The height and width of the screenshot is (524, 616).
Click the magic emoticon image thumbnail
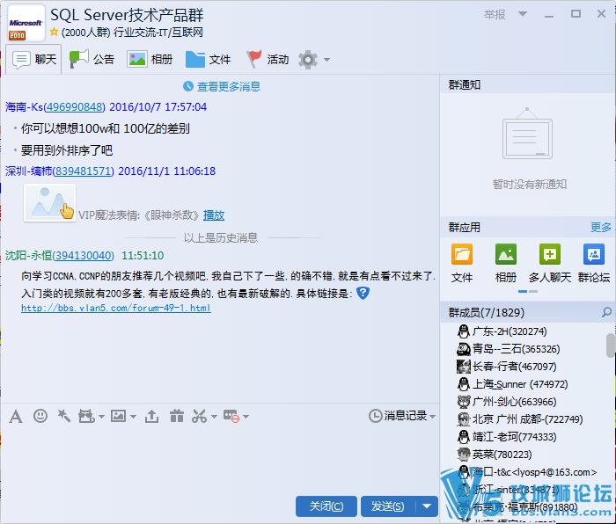point(49,202)
